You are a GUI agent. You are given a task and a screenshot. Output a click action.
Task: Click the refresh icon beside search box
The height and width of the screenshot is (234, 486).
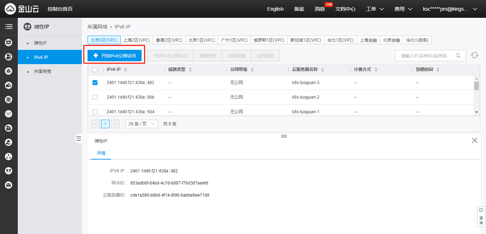474,55
